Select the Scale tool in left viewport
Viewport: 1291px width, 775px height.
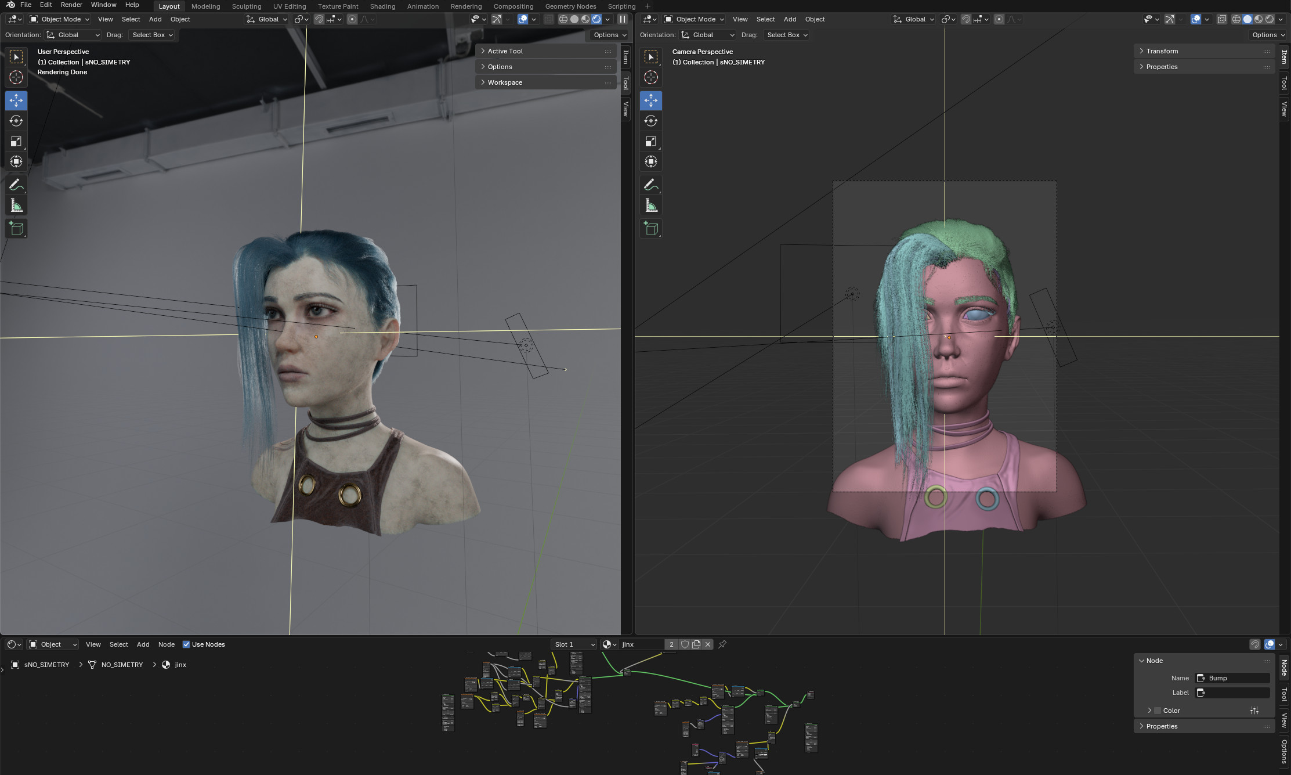(16, 142)
